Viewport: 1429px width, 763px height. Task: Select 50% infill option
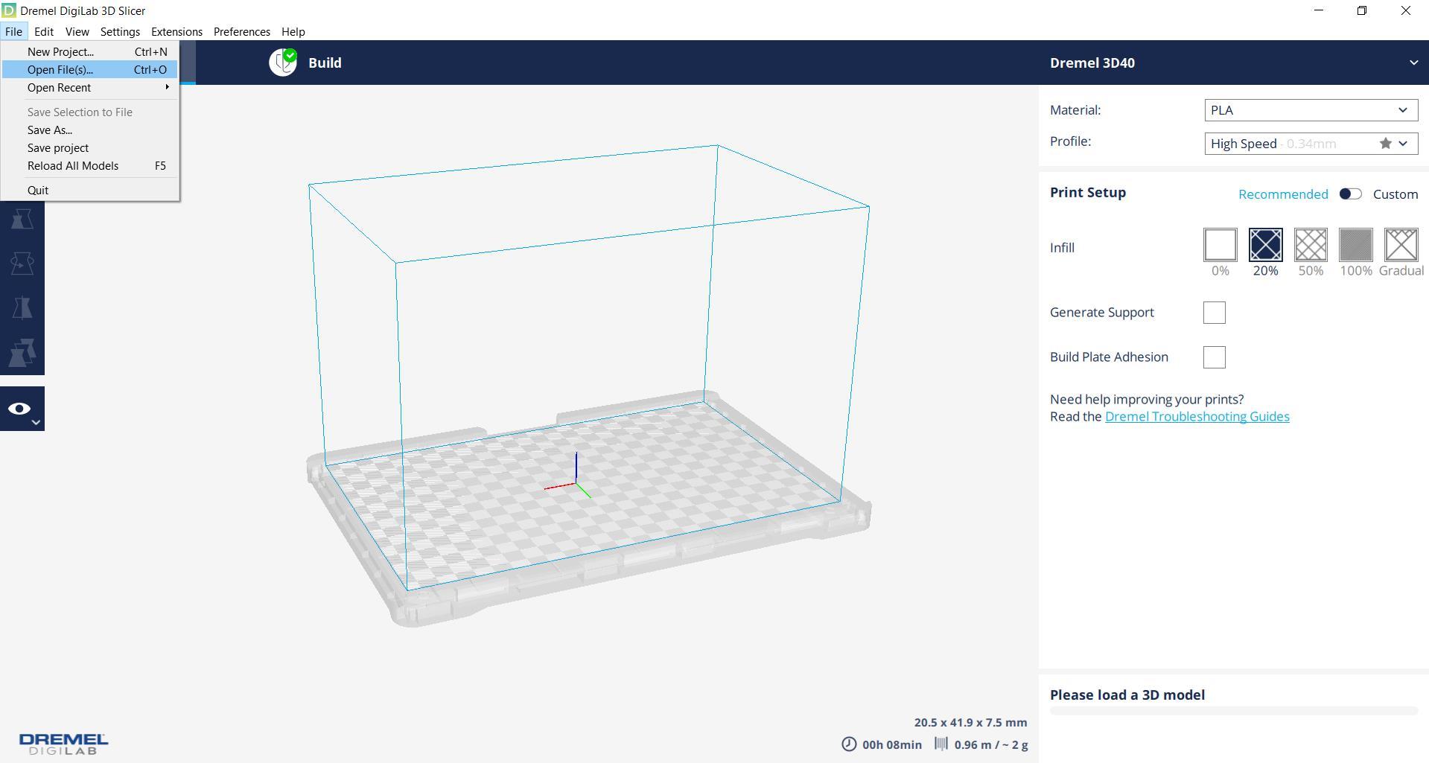[x=1311, y=245]
